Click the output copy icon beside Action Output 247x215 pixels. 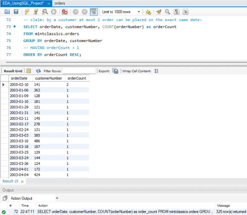tap(5, 198)
